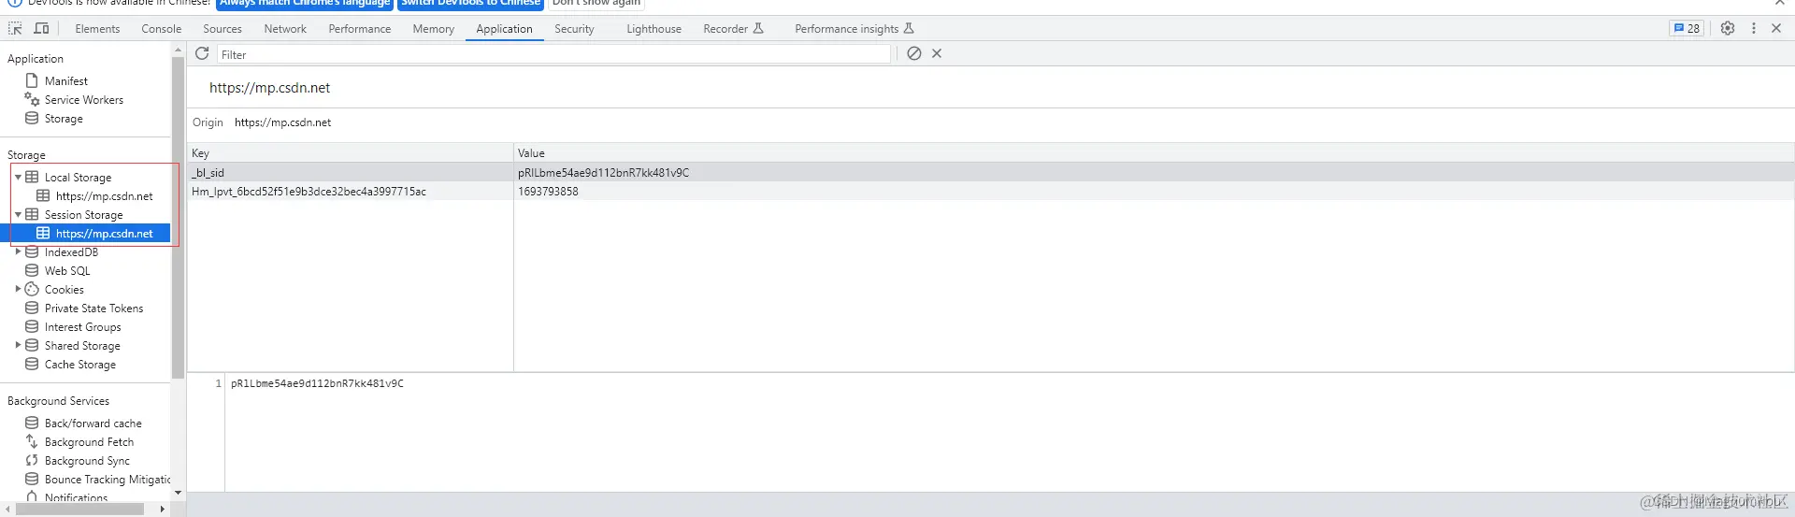Click the Interest Groups icon

[x=32, y=326]
